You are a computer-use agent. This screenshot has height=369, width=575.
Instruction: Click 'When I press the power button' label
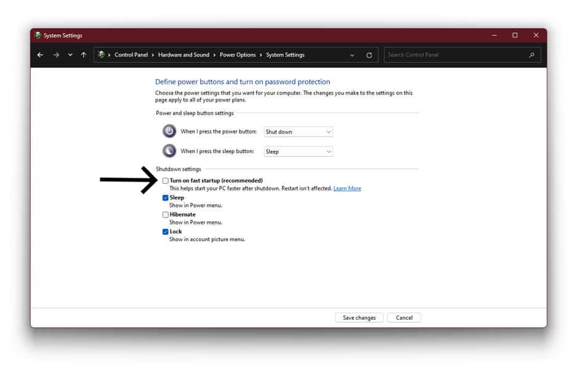[219, 132]
